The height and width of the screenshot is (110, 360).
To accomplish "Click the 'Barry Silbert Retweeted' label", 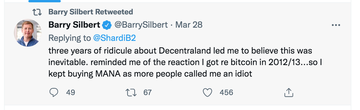I will (x=91, y=12).
